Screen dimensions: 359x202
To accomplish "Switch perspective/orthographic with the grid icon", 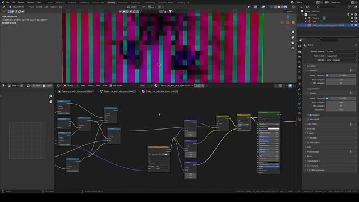I will click(293, 48).
